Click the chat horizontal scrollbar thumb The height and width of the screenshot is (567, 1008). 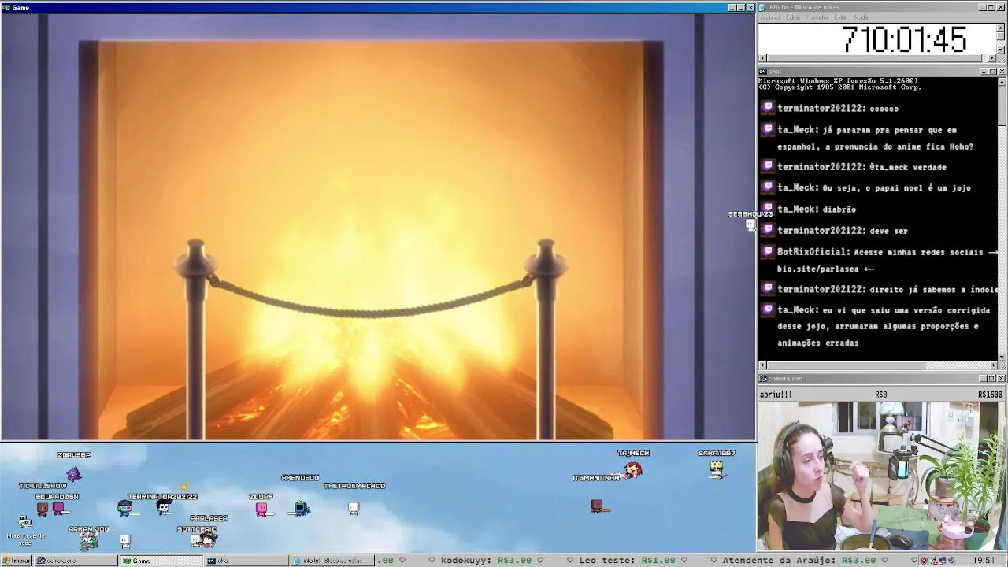click(x=846, y=365)
